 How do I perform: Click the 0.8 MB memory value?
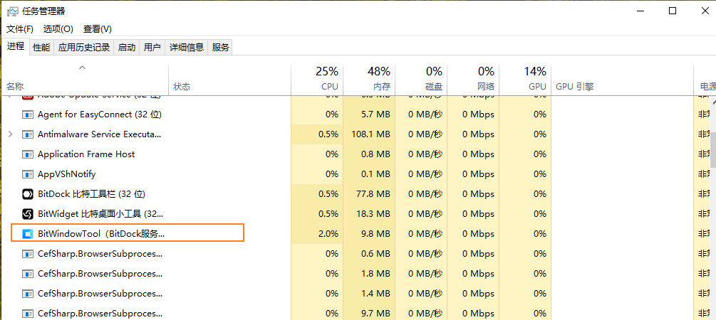point(375,154)
